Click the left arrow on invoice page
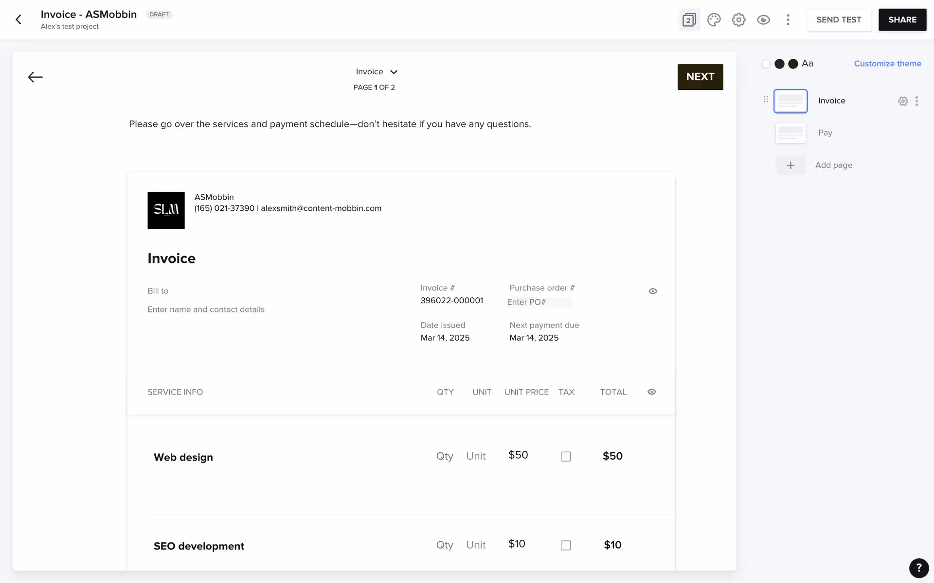The width and height of the screenshot is (934, 583). tap(35, 77)
